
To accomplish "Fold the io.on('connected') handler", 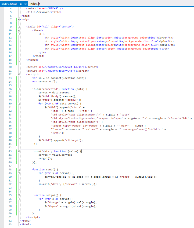I will 19,89.
